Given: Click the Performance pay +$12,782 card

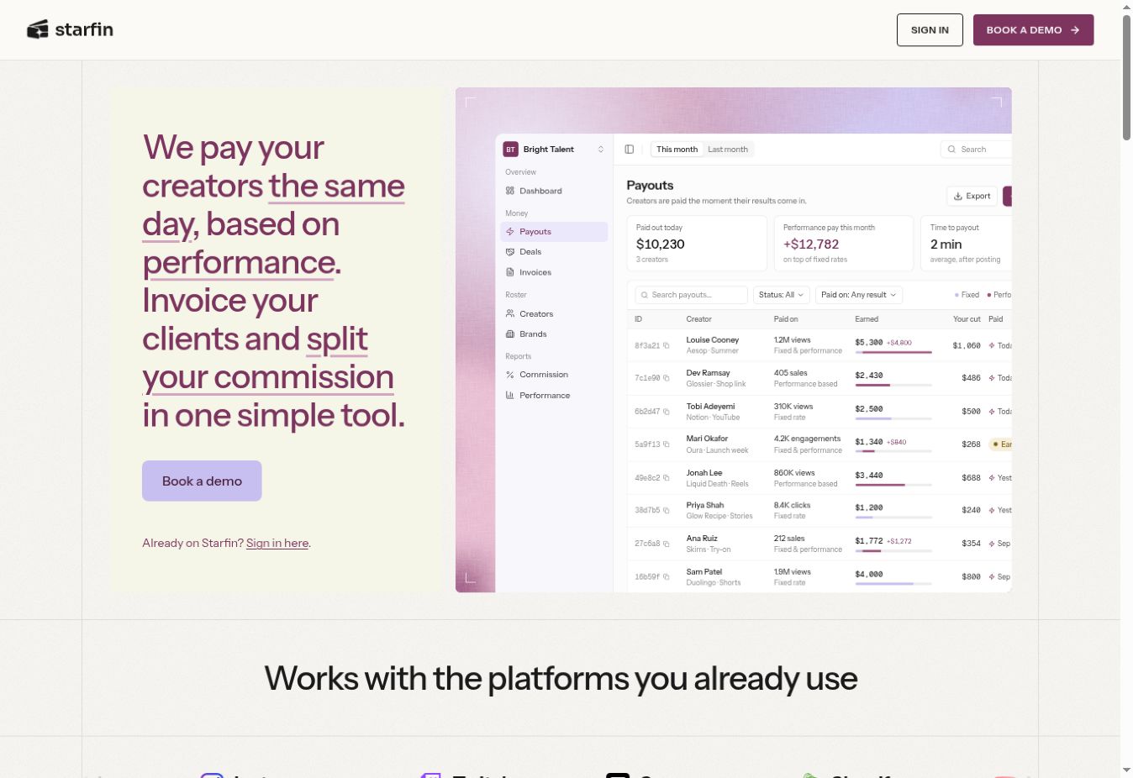Looking at the screenshot, I should tap(844, 244).
